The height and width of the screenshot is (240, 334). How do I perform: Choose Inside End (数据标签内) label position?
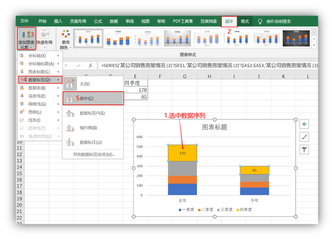coord(93,113)
